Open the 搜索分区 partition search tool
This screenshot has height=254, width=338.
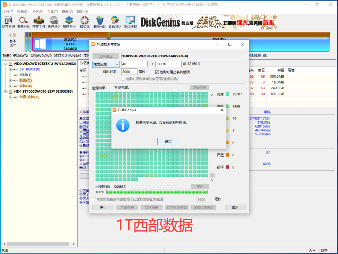coord(24,22)
